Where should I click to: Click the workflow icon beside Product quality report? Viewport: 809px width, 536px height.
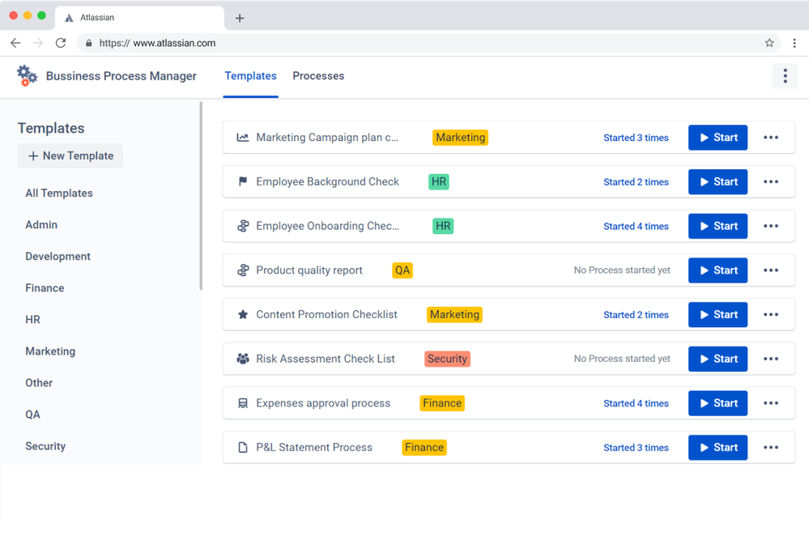(x=242, y=270)
